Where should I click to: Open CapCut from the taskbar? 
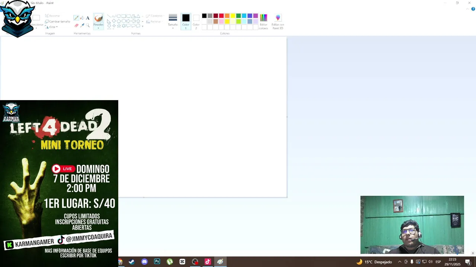[x=182, y=262]
